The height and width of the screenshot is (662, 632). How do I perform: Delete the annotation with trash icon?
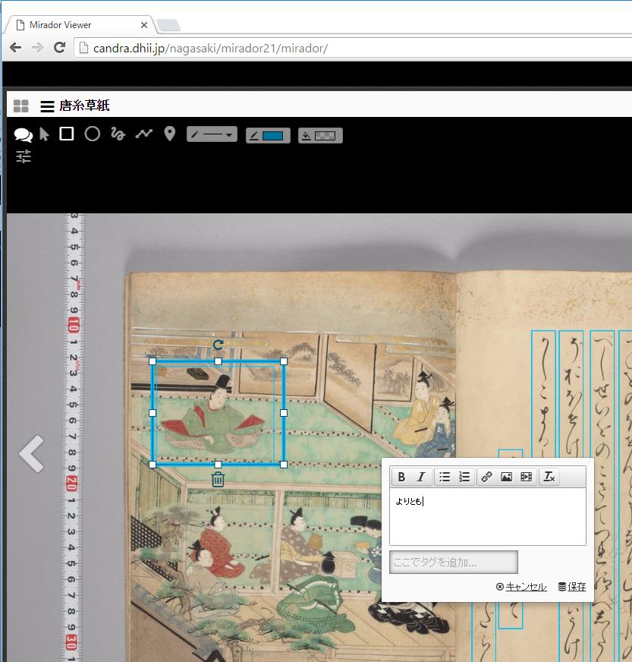tap(218, 479)
